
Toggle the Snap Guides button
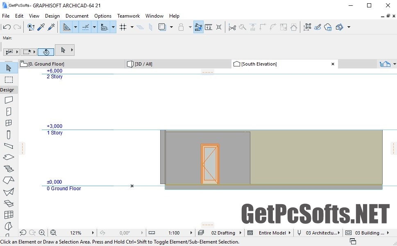pyautogui.click(x=86, y=27)
